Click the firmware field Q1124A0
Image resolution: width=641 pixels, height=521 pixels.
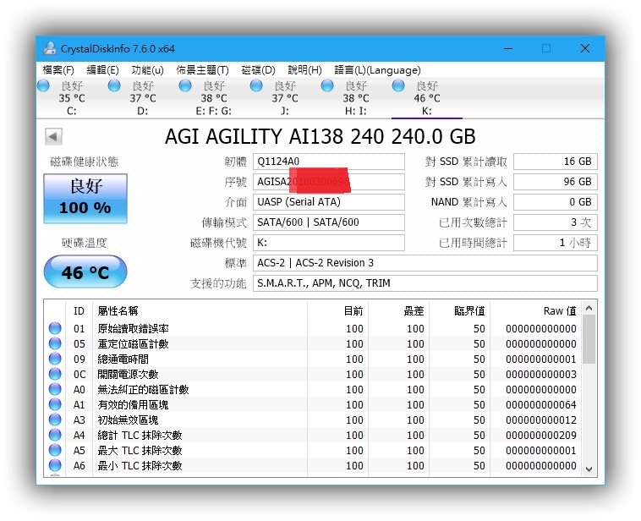329,162
